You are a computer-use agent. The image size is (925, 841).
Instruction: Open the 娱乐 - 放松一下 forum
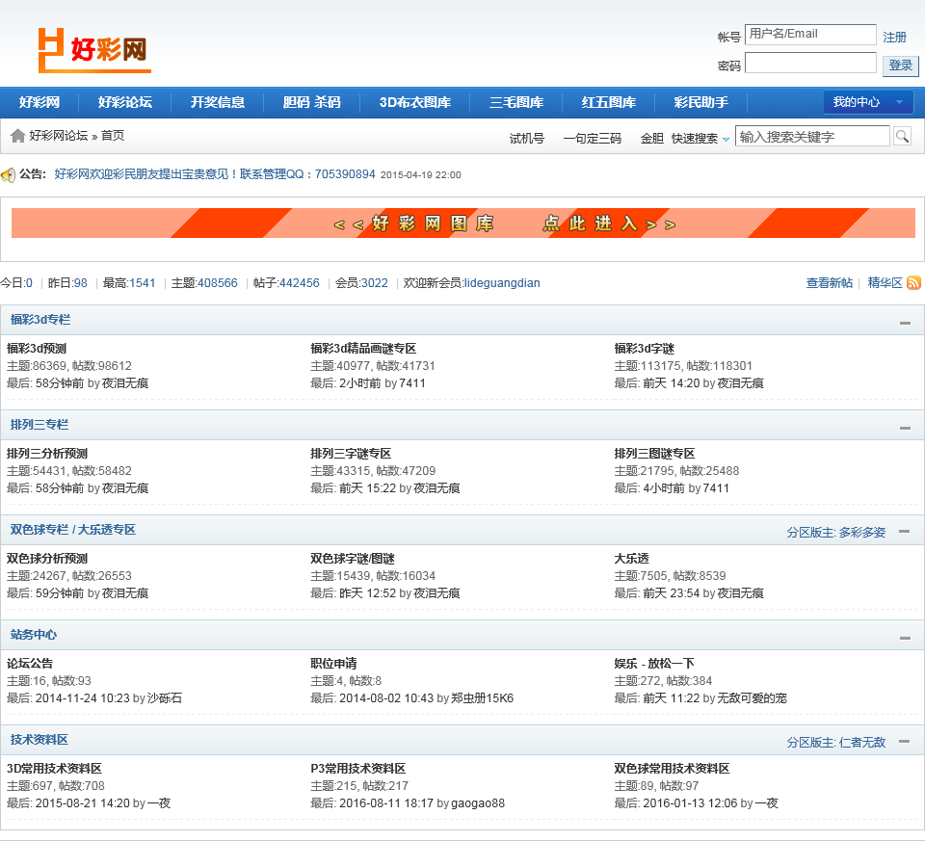click(x=654, y=664)
